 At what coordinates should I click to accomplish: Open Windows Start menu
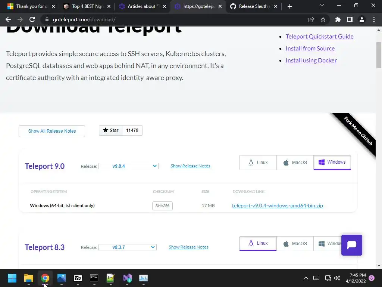(x=12, y=278)
